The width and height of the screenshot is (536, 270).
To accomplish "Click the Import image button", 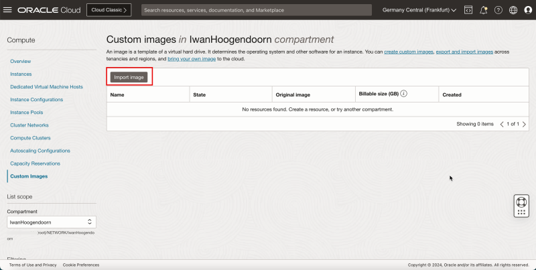I will click(129, 77).
